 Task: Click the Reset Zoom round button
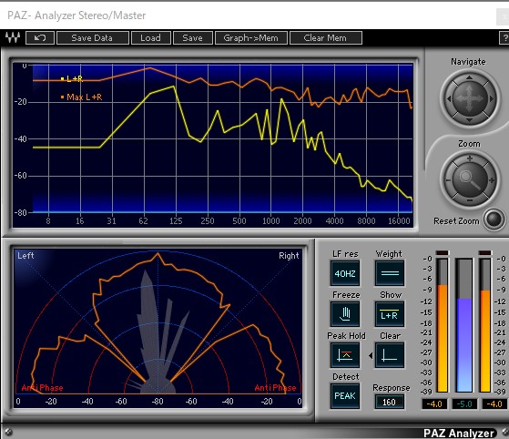click(x=494, y=219)
